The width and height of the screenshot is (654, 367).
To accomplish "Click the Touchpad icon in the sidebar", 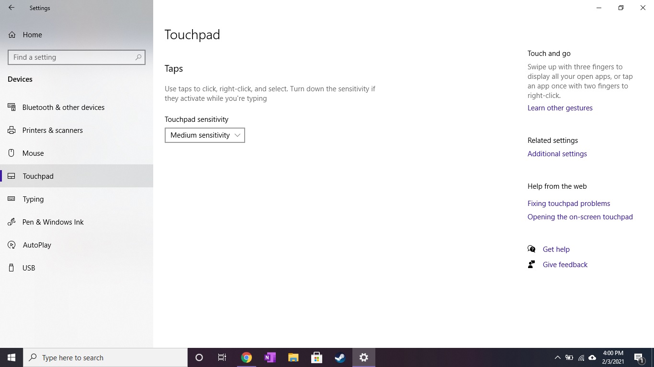I will pyautogui.click(x=11, y=176).
